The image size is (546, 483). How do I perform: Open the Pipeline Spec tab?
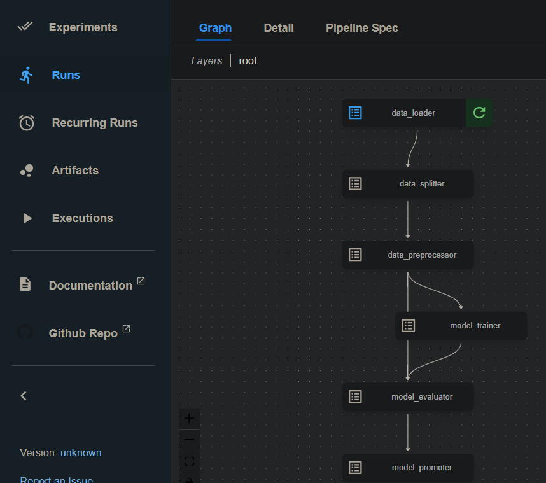point(361,28)
